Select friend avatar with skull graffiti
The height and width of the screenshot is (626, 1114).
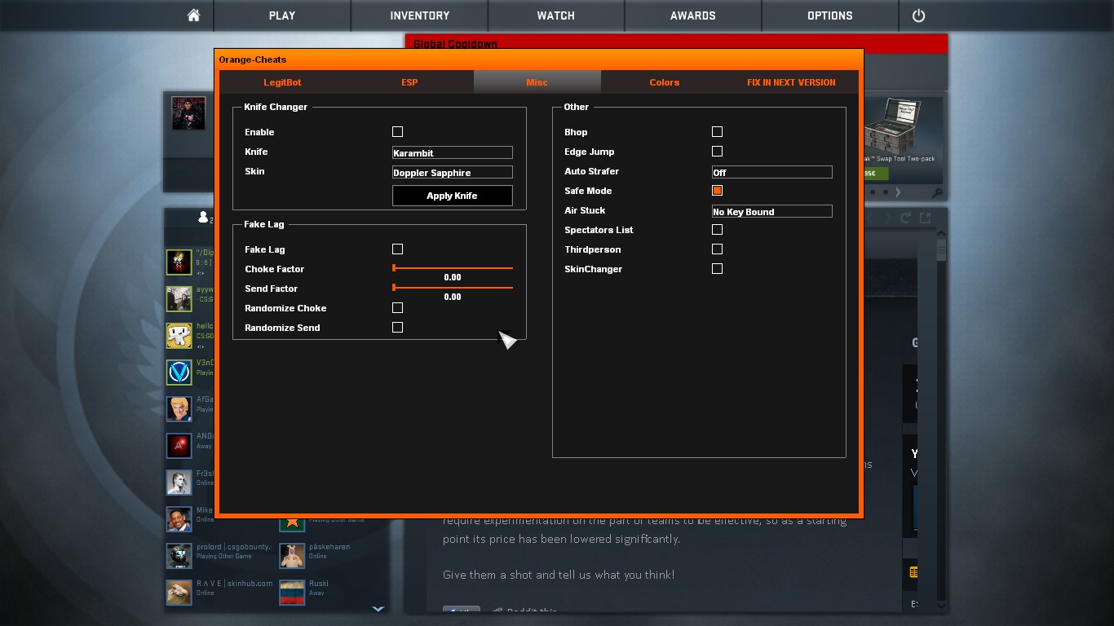tap(179, 262)
